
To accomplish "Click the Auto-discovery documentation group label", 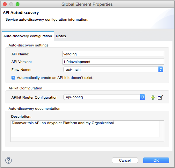I will click(x=34, y=108).
